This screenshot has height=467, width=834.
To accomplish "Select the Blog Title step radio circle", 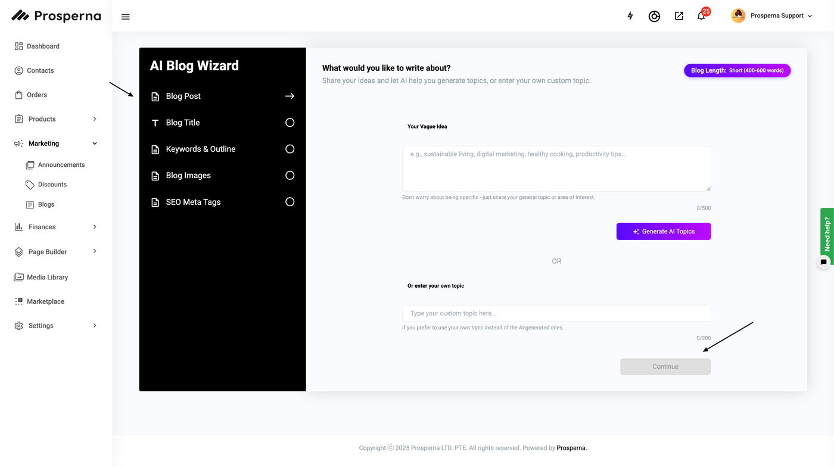I will [290, 123].
